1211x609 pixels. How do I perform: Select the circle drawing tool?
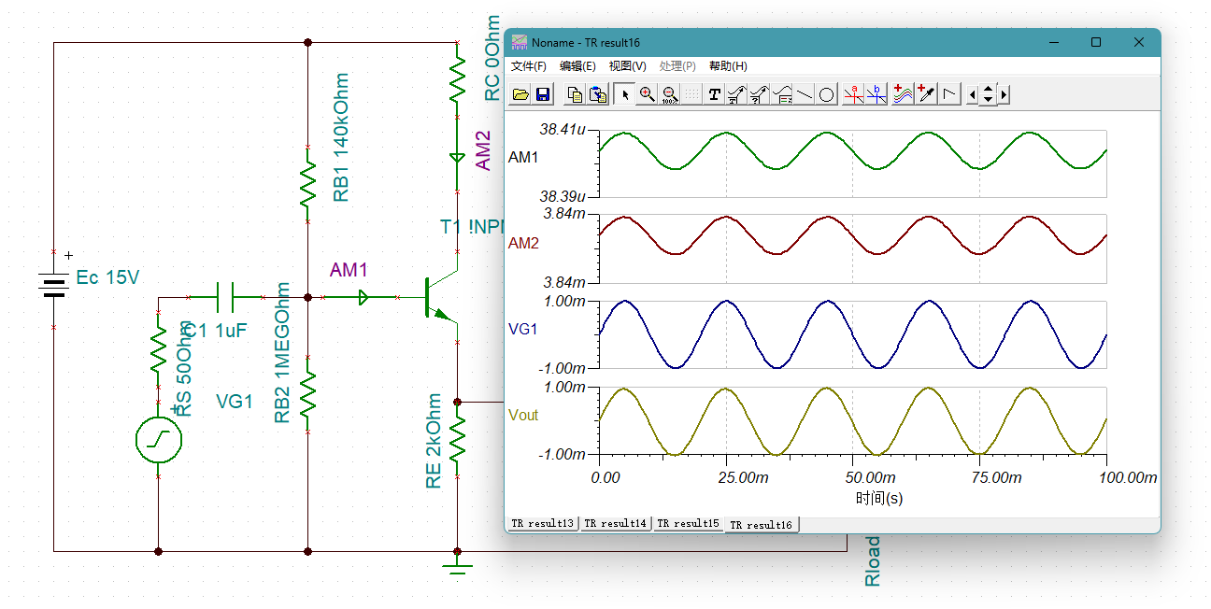[826, 94]
